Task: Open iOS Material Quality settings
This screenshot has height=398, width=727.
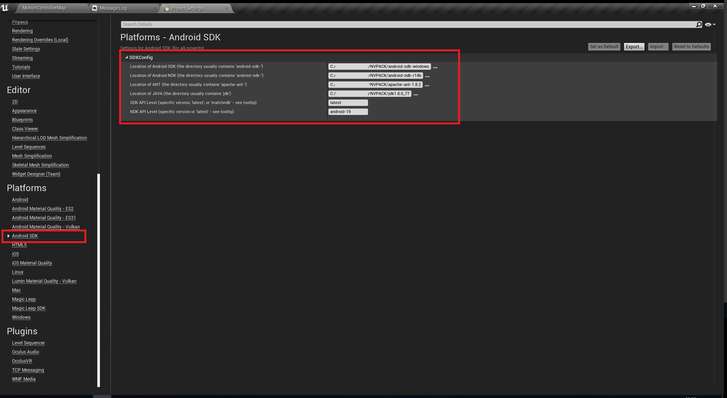Action: coord(32,264)
